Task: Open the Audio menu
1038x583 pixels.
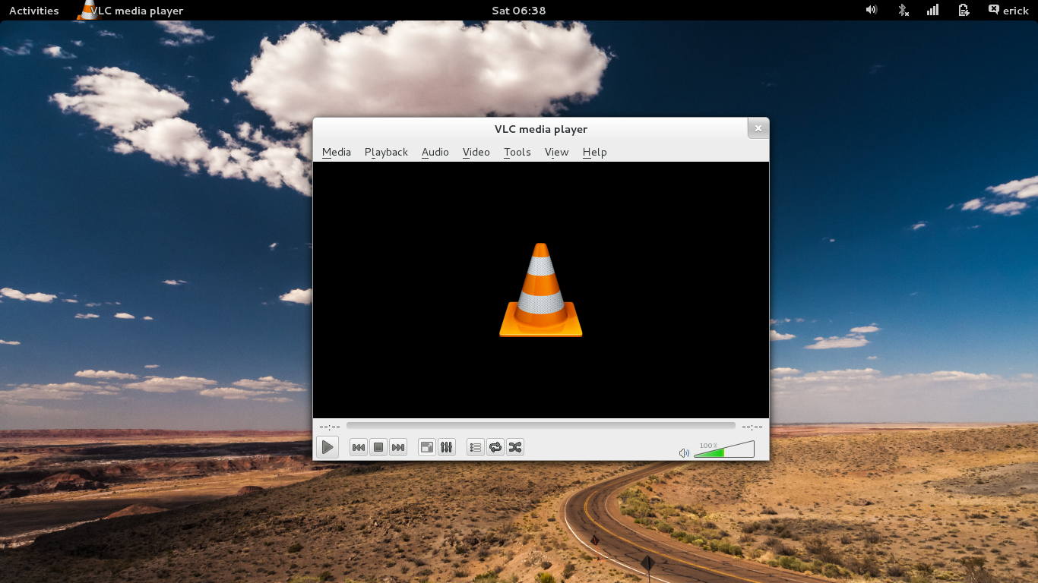Action: click(x=435, y=152)
